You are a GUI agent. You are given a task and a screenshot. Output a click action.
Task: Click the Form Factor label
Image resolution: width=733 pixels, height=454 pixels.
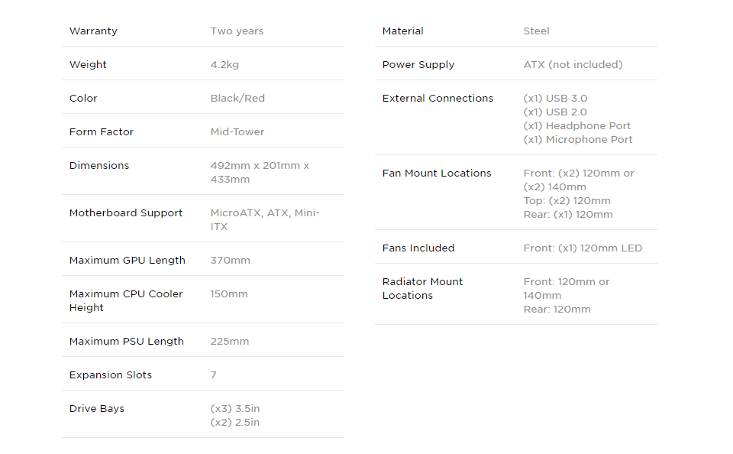(102, 132)
